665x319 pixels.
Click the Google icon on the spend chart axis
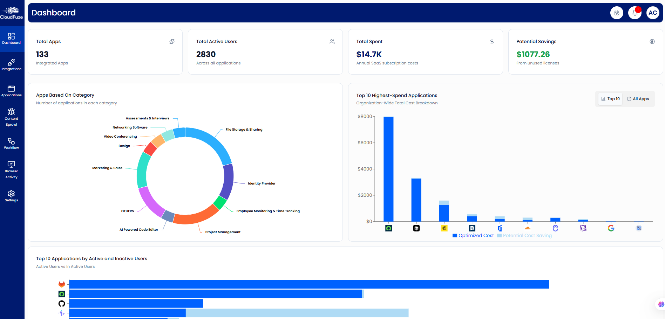click(x=611, y=228)
